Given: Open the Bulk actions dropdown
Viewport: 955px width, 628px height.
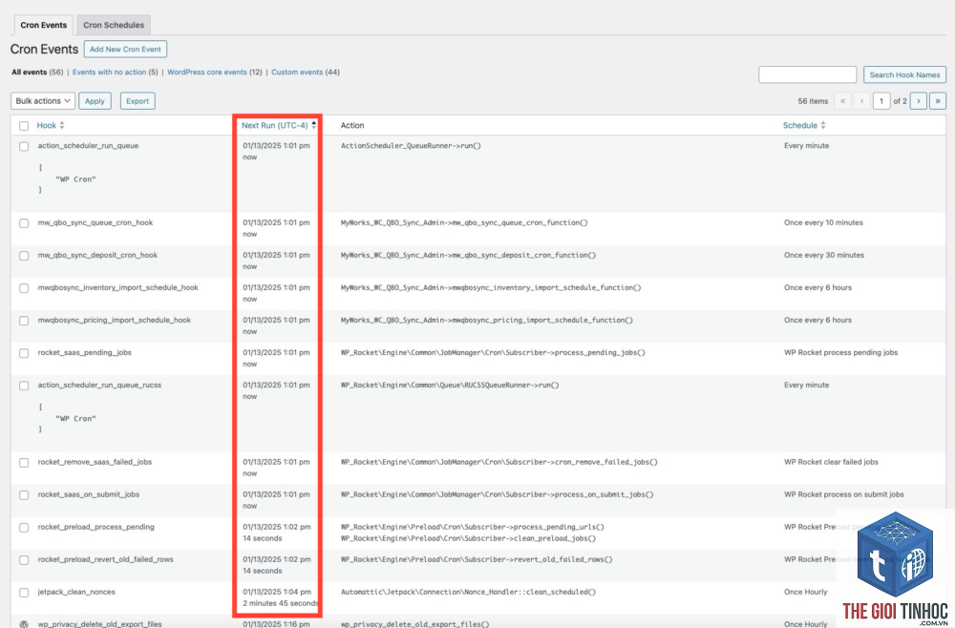Looking at the screenshot, I should coord(43,101).
